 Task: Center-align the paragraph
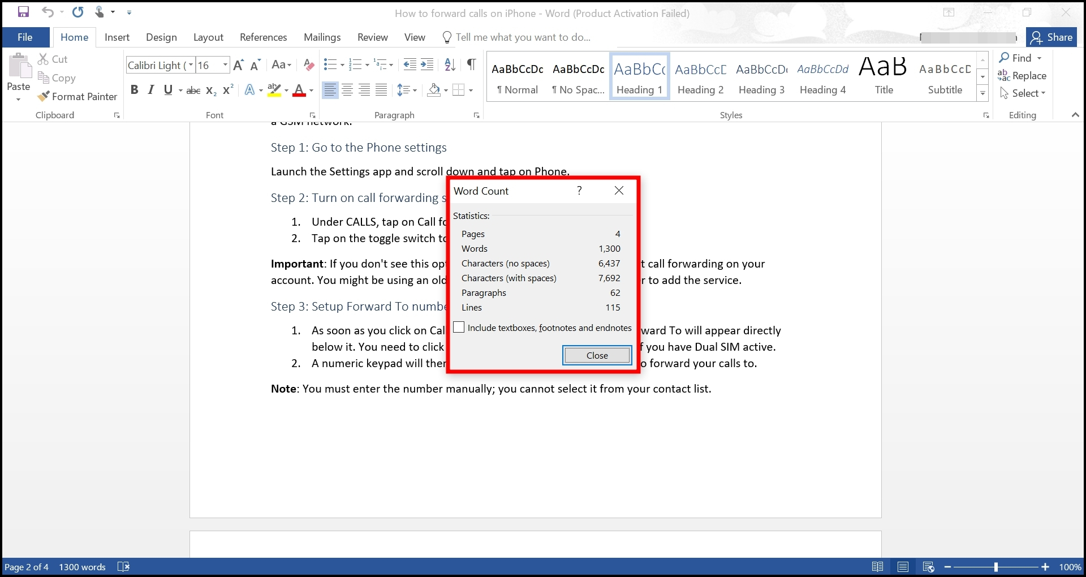pos(347,90)
